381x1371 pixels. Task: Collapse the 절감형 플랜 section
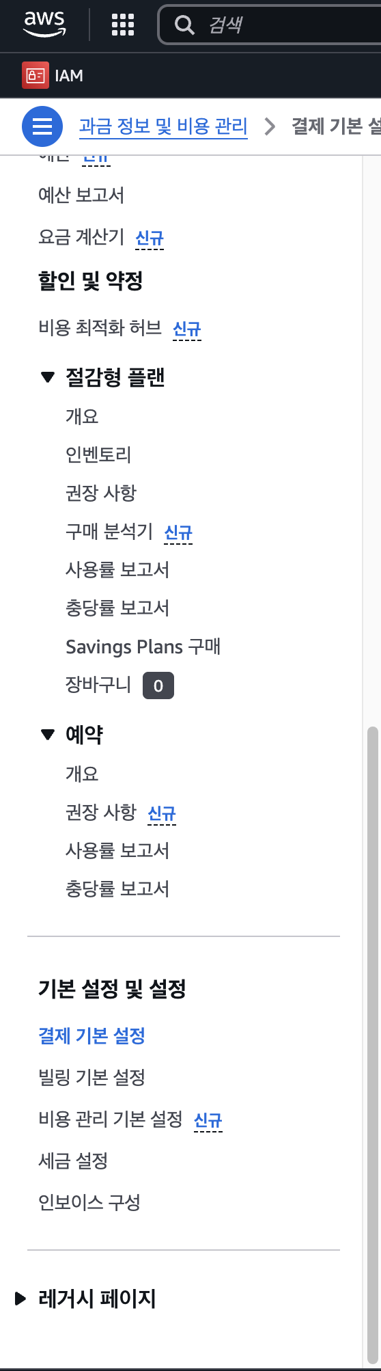(47, 377)
